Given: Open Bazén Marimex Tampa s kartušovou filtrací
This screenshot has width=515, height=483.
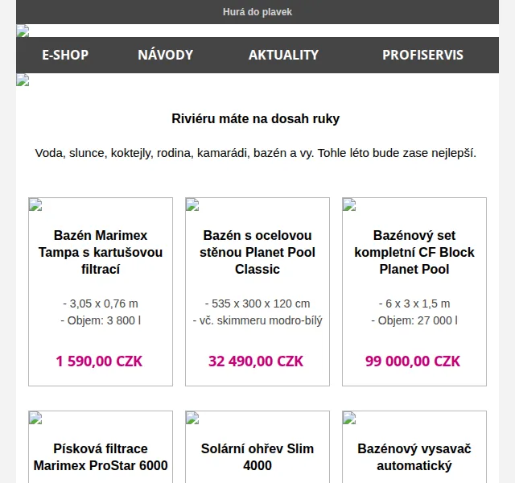Looking at the screenshot, I should tap(101, 252).
